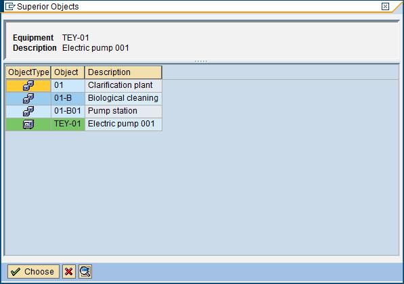Select functional location icon for Clarification plant
Viewport: 404px width, 284px height.
click(28, 86)
